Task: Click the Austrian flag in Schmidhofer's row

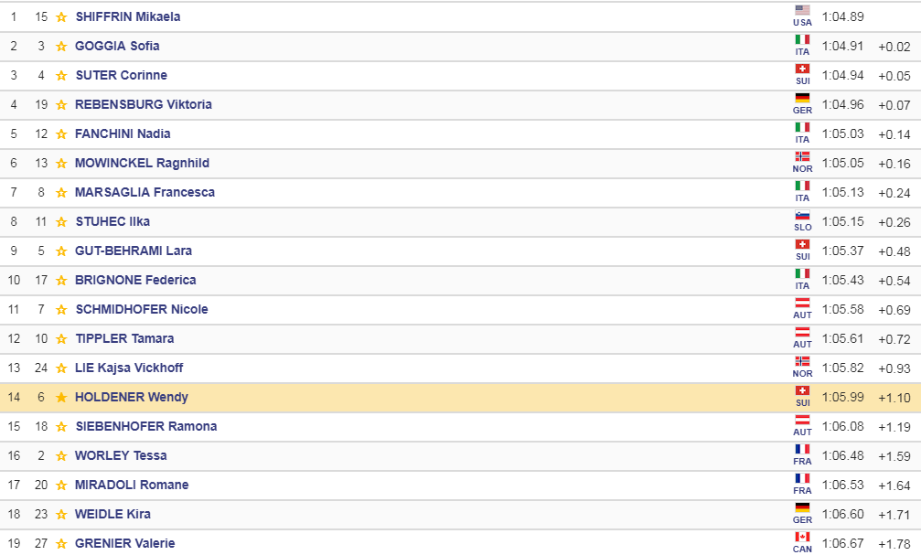Action: coord(802,304)
